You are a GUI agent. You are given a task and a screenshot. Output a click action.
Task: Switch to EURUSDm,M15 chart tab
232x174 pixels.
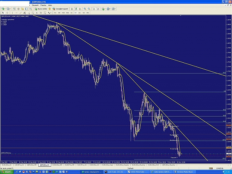point(154,165)
